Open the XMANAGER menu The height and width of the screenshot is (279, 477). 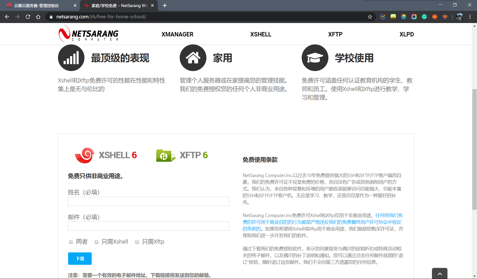click(177, 34)
